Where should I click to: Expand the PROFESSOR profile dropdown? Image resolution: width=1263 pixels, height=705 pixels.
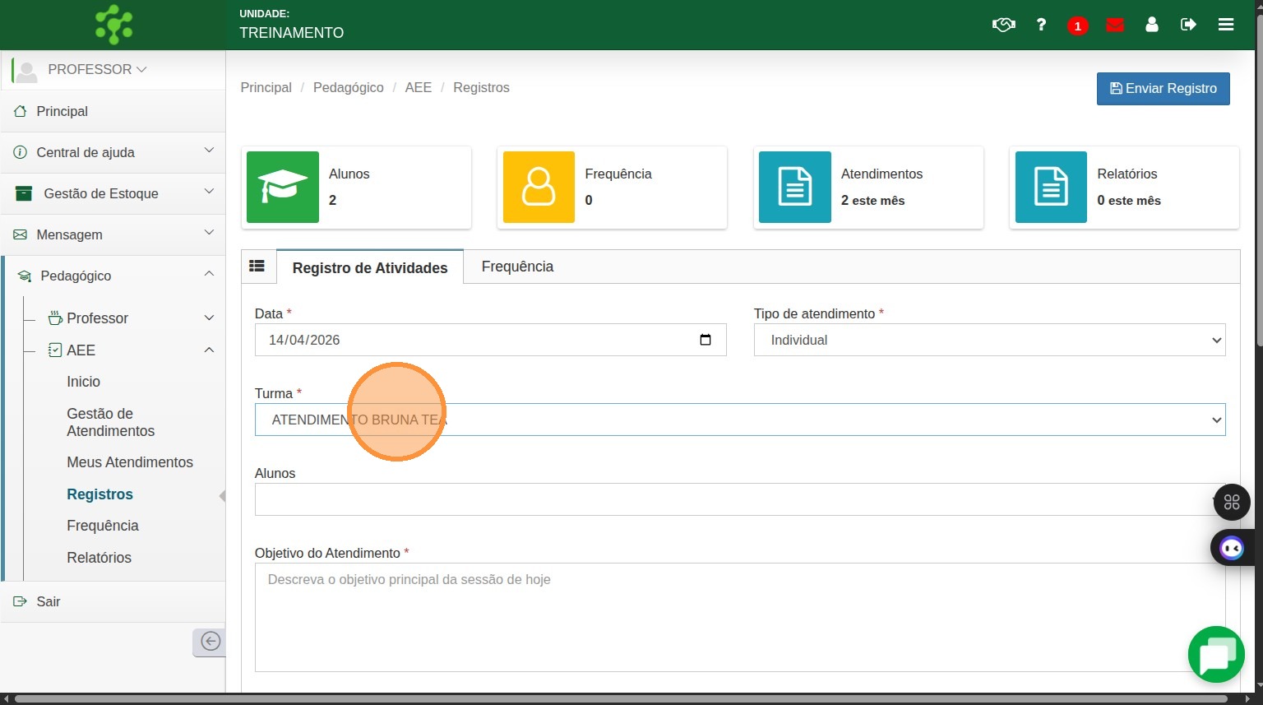pos(96,70)
